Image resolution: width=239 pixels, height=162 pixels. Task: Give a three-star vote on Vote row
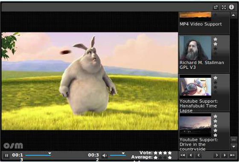tap(165, 153)
